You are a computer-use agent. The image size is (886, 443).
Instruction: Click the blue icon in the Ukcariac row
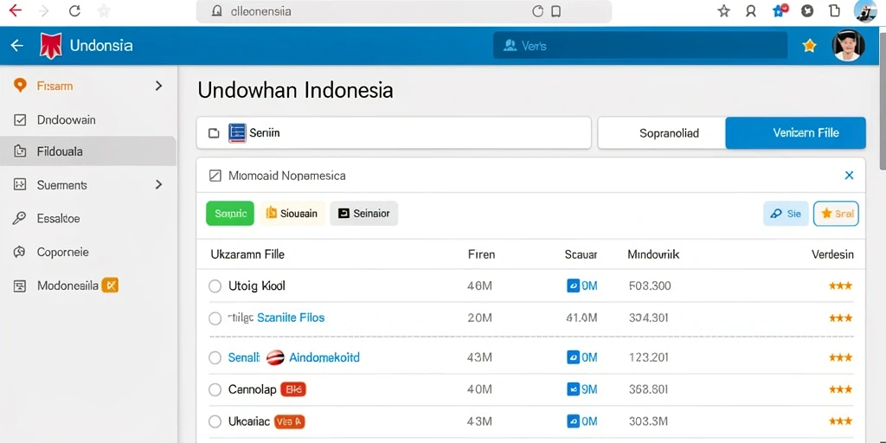[x=573, y=421]
